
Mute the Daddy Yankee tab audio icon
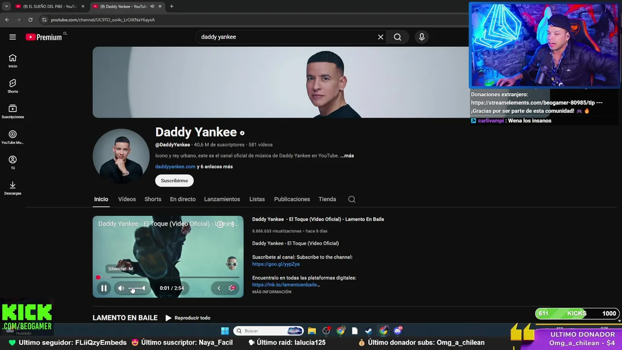pos(152,6)
